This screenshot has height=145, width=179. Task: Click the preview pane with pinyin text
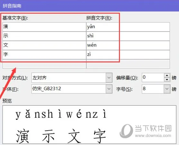point(89,125)
